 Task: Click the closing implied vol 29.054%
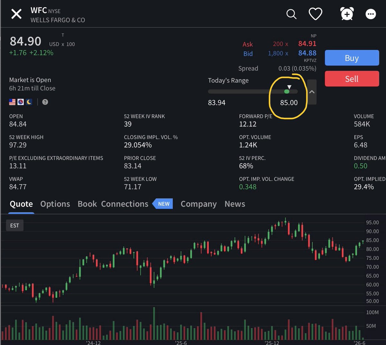138,145
